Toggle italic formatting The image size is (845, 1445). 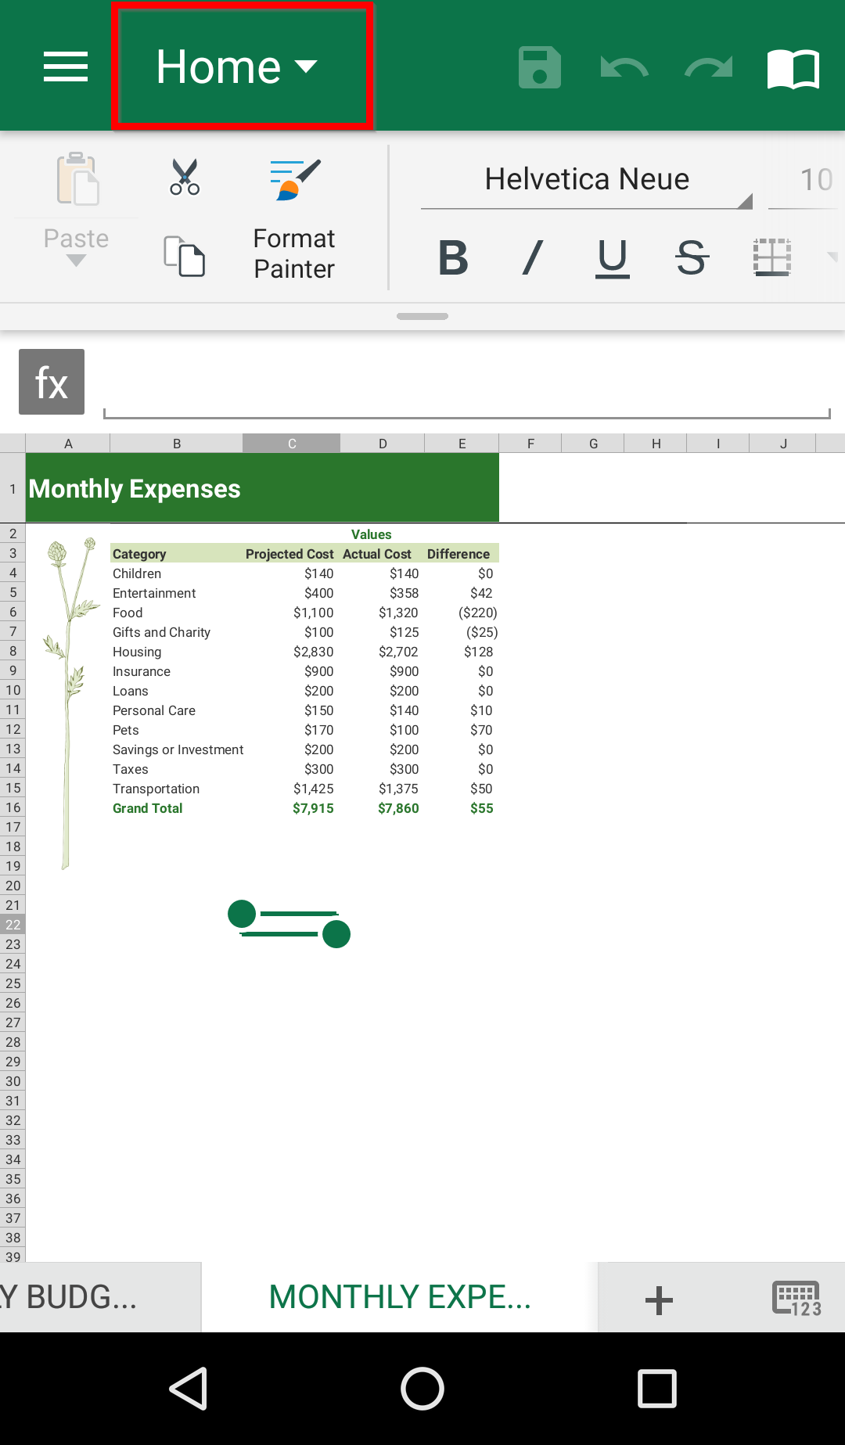pos(533,257)
